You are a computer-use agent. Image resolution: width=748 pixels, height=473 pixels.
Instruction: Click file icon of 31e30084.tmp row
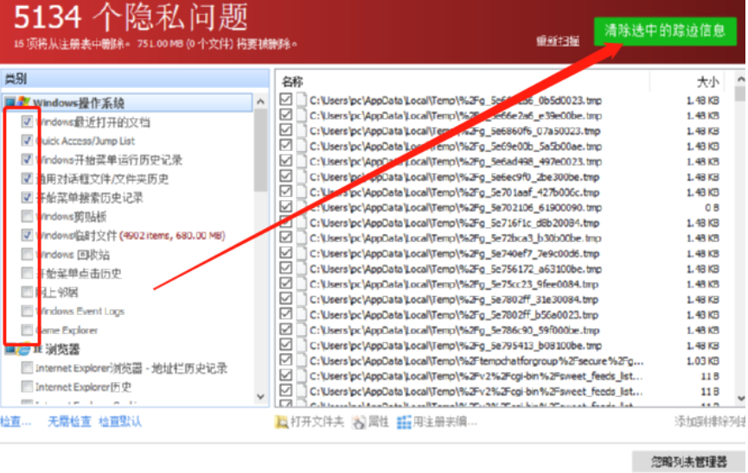click(x=302, y=300)
